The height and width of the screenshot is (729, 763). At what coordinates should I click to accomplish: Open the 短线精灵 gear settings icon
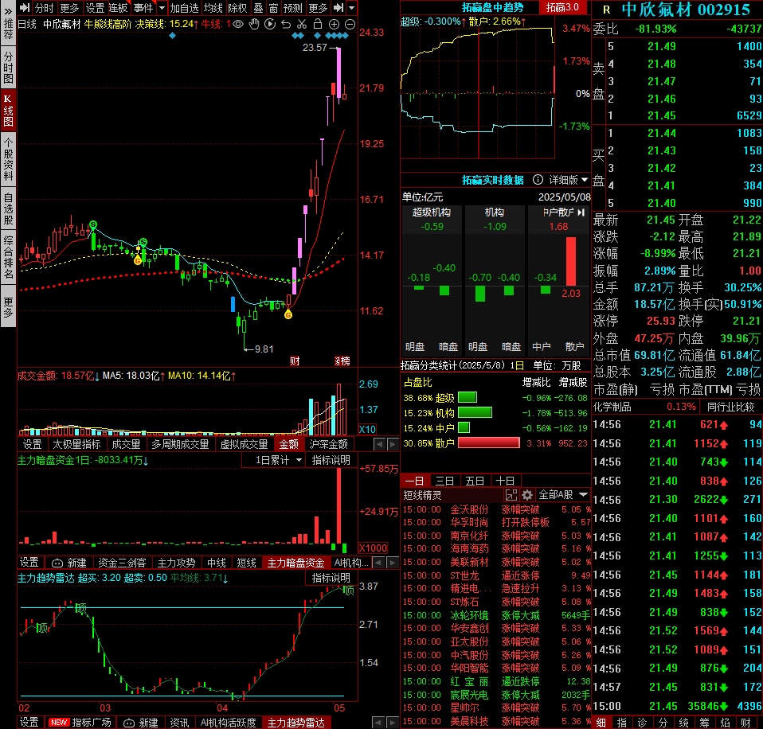tap(527, 495)
